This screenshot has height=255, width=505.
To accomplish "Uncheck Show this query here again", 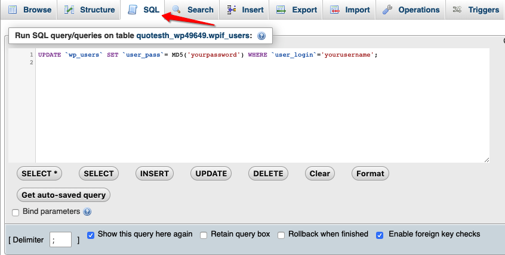I will 91,235.
